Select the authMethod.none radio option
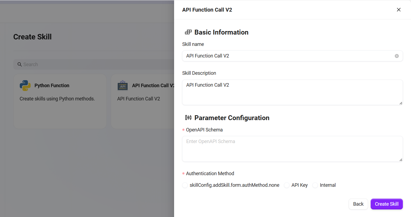The image size is (411, 217). tap(185, 185)
